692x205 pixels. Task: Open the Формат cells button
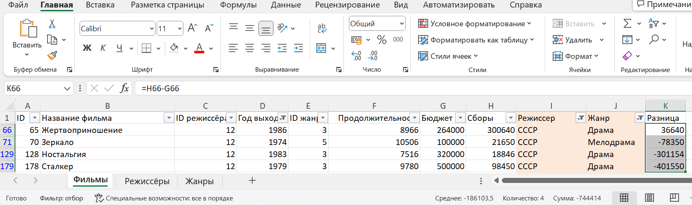575,56
